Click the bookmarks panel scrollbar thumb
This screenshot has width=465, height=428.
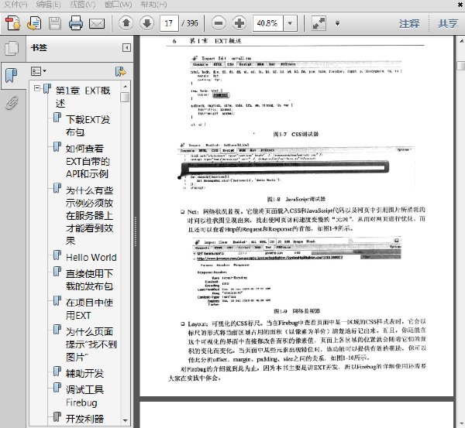click(x=125, y=98)
